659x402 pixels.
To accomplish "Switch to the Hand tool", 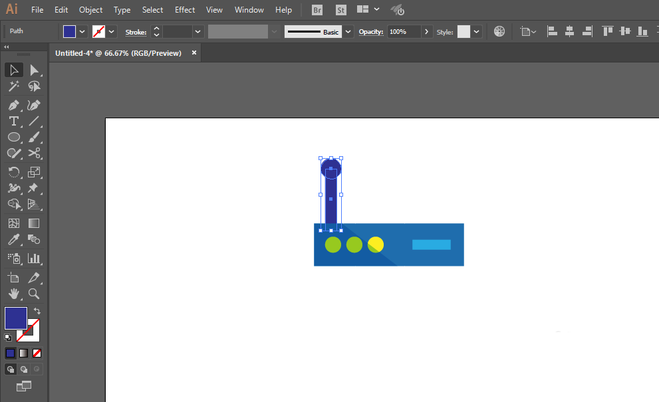I will [13, 293].
